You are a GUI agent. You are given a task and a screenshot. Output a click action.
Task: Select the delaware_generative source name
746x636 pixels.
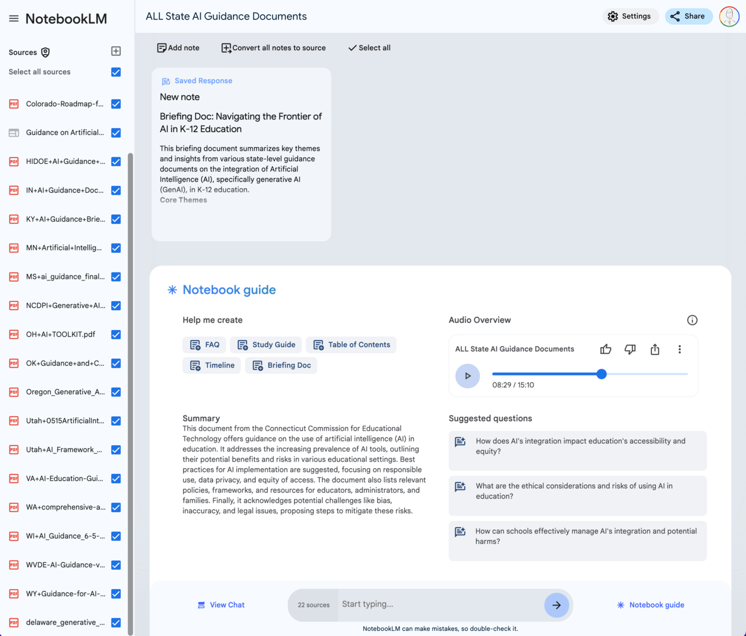(x=66, y=622)
